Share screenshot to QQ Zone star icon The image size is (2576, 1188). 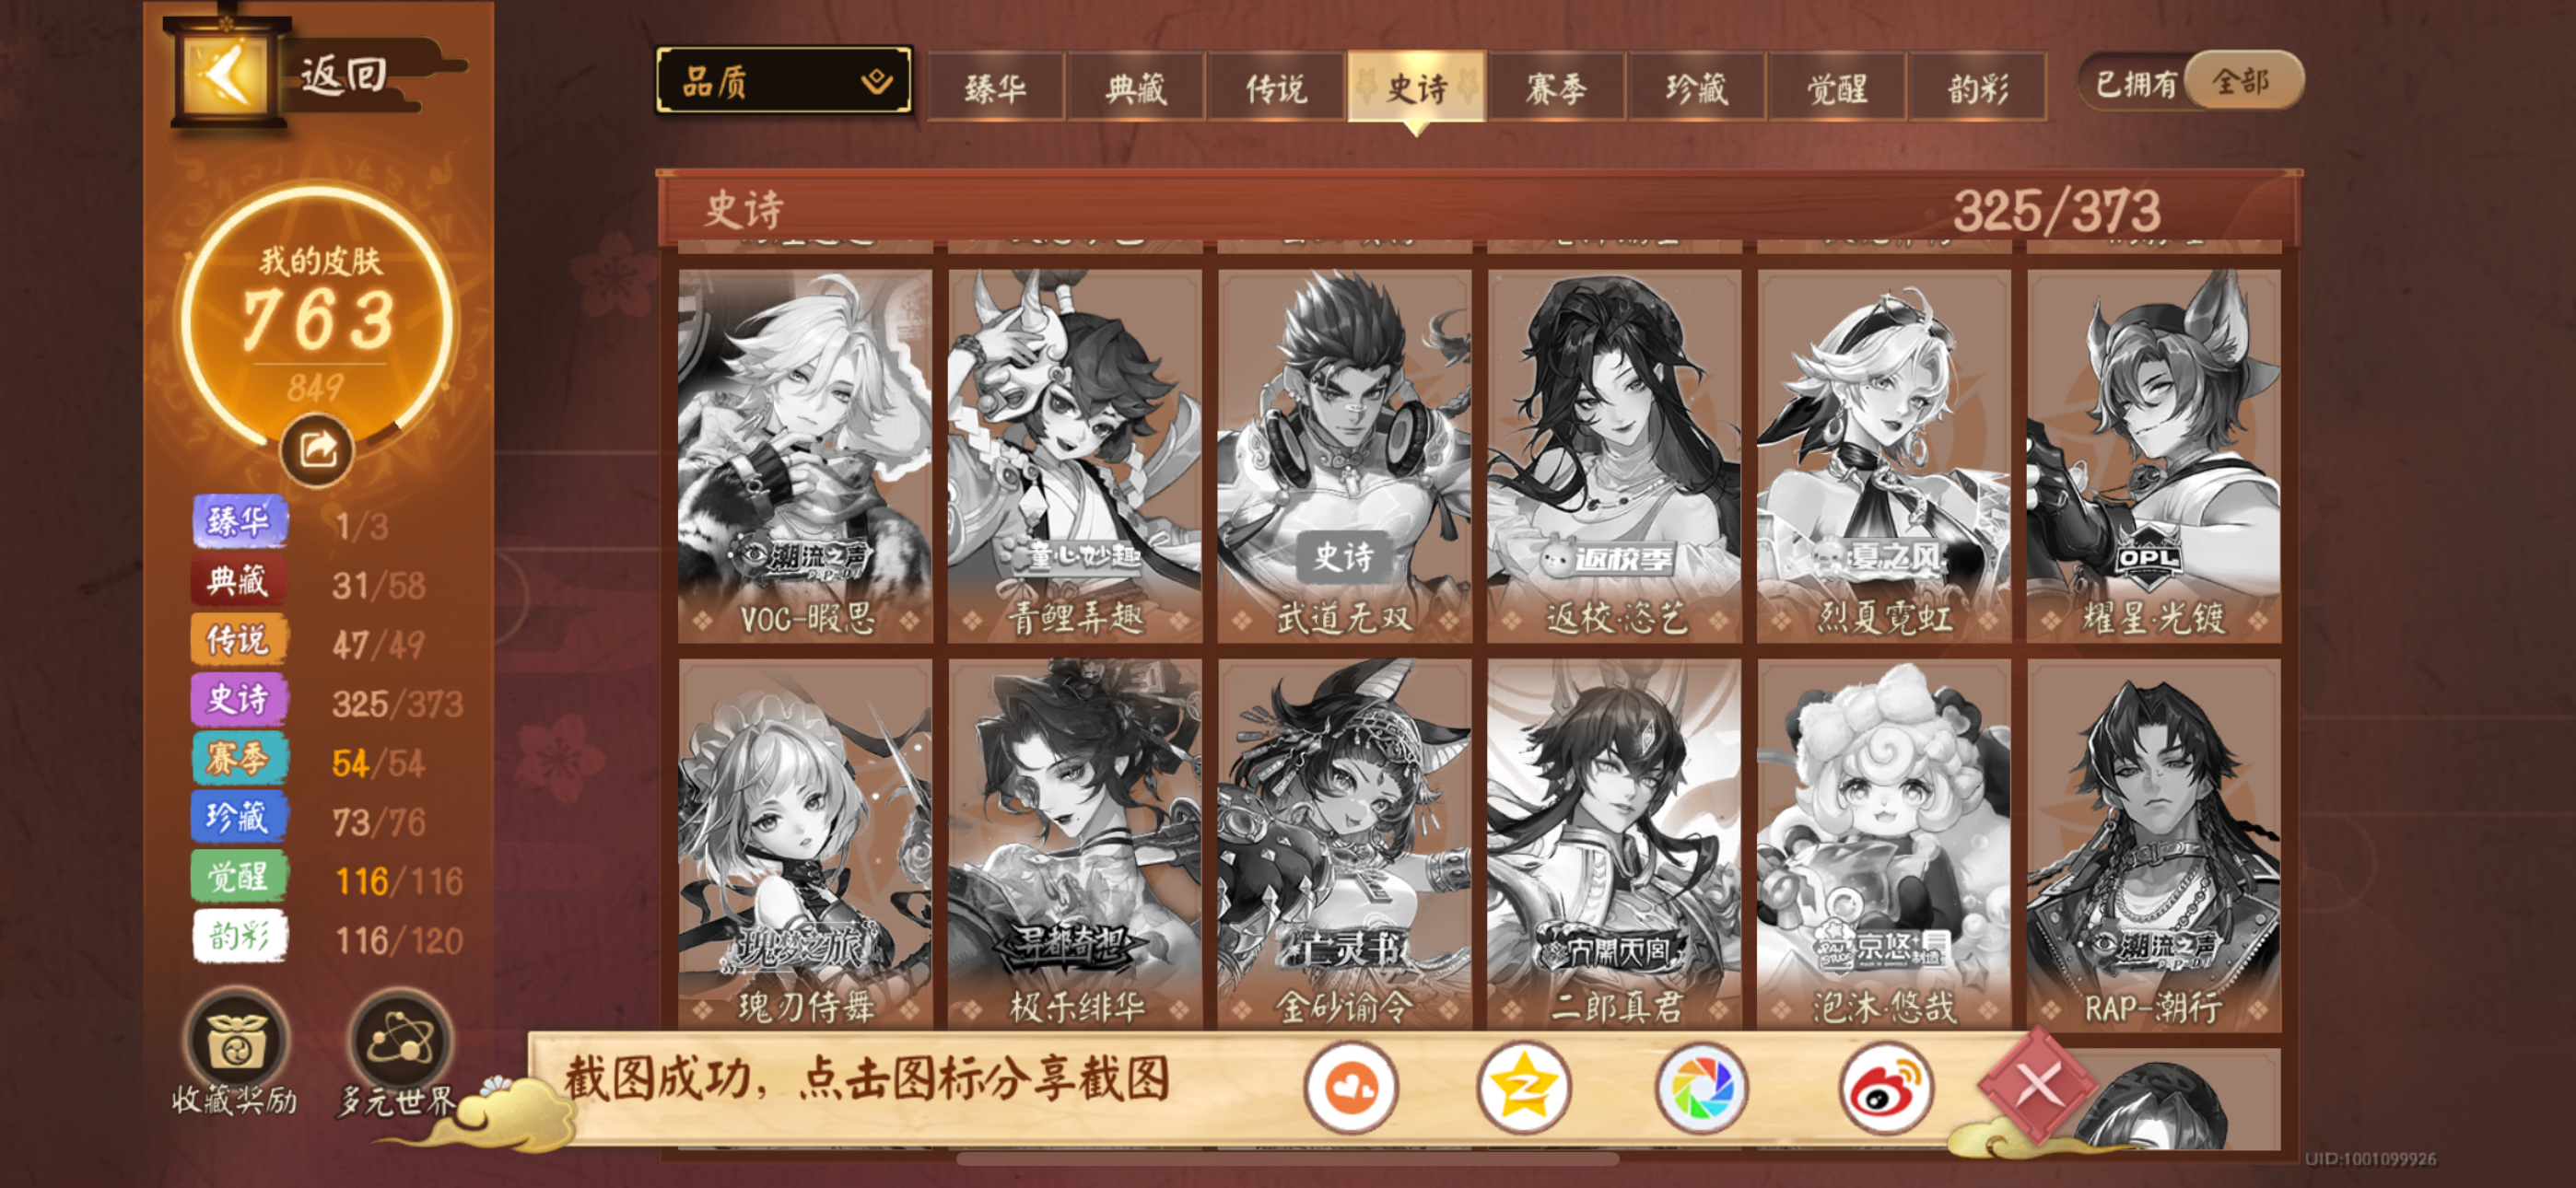(x=1524, y=1086)
